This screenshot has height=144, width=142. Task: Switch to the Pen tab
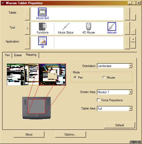7,55
